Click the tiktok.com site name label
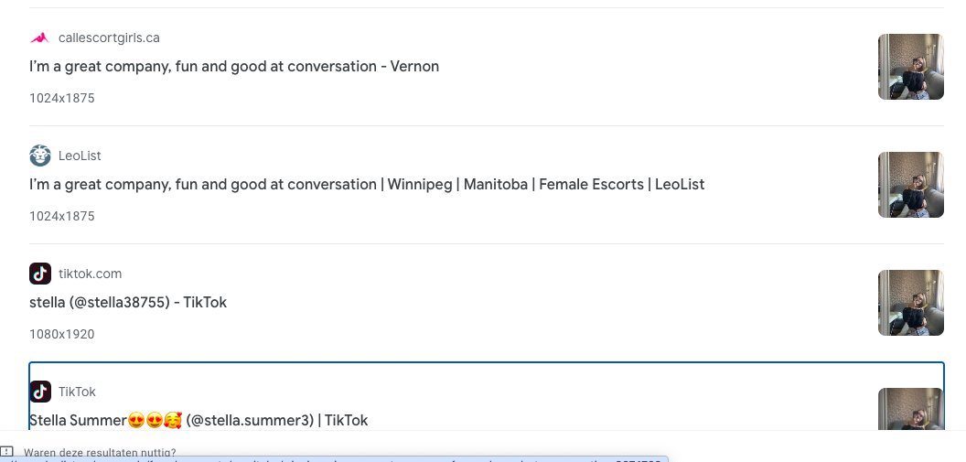 [x=90, y=274]
